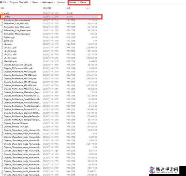The width and height of the screenshot is (186, 176).
Task: Expand breadcrumb arrow after steamapps
Action: point(55,2)
